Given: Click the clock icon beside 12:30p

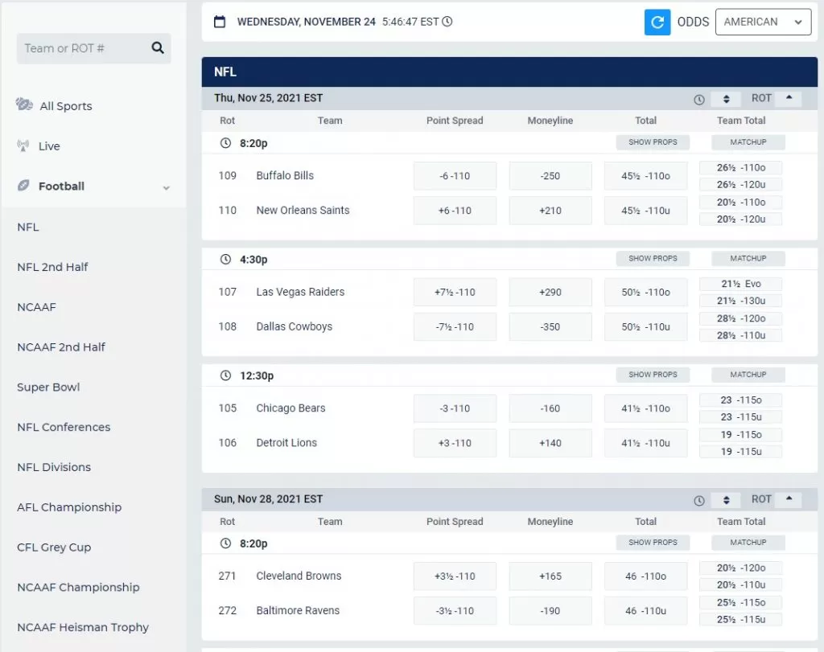Looking at the screenshot, I should (225, 375).
